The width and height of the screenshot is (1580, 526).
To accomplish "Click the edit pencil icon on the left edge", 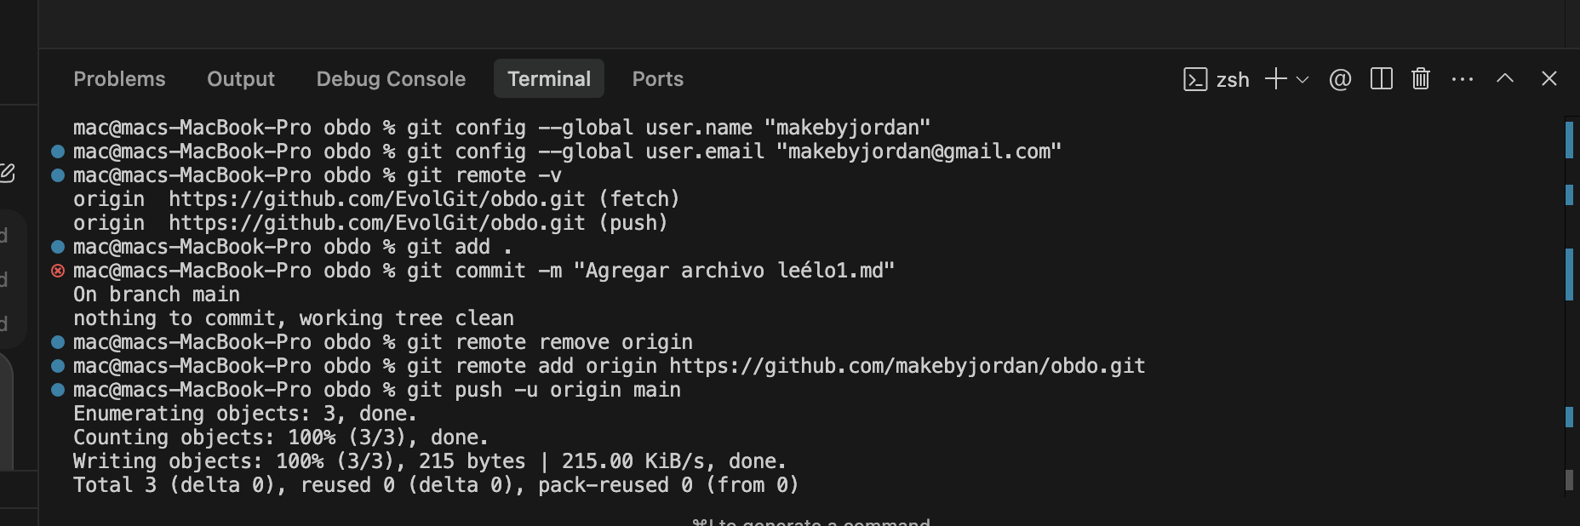I will point(7,174).
